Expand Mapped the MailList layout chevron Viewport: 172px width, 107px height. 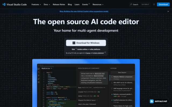tap(97, 100)
